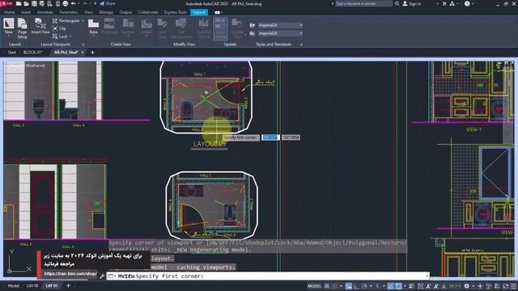Expand the Layout Viewports panel launcher arrow

tap(83, 44)
